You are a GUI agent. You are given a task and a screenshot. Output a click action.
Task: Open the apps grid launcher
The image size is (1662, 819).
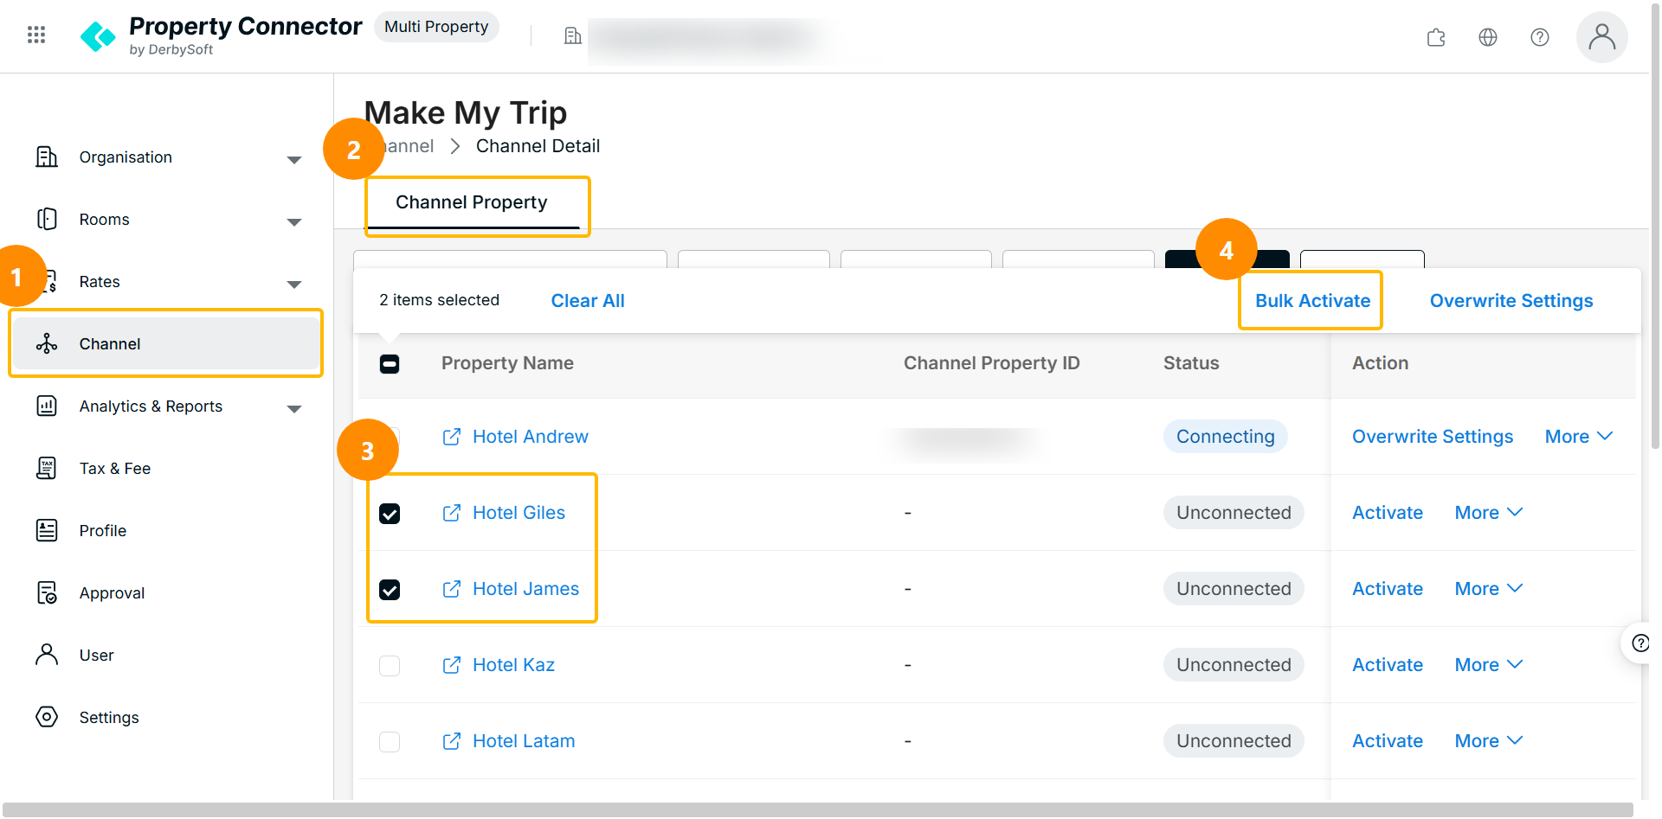36,35
